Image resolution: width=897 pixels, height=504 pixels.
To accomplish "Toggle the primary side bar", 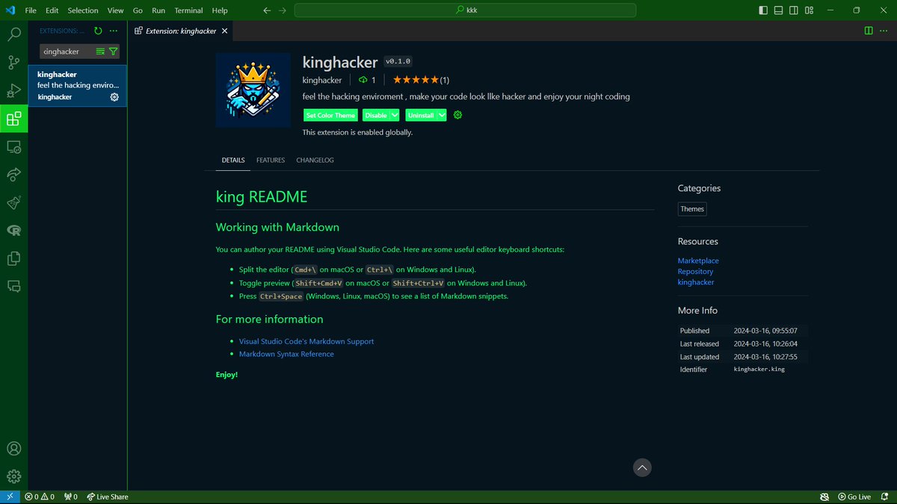I will pyautogui.click(x=763, y=10).
